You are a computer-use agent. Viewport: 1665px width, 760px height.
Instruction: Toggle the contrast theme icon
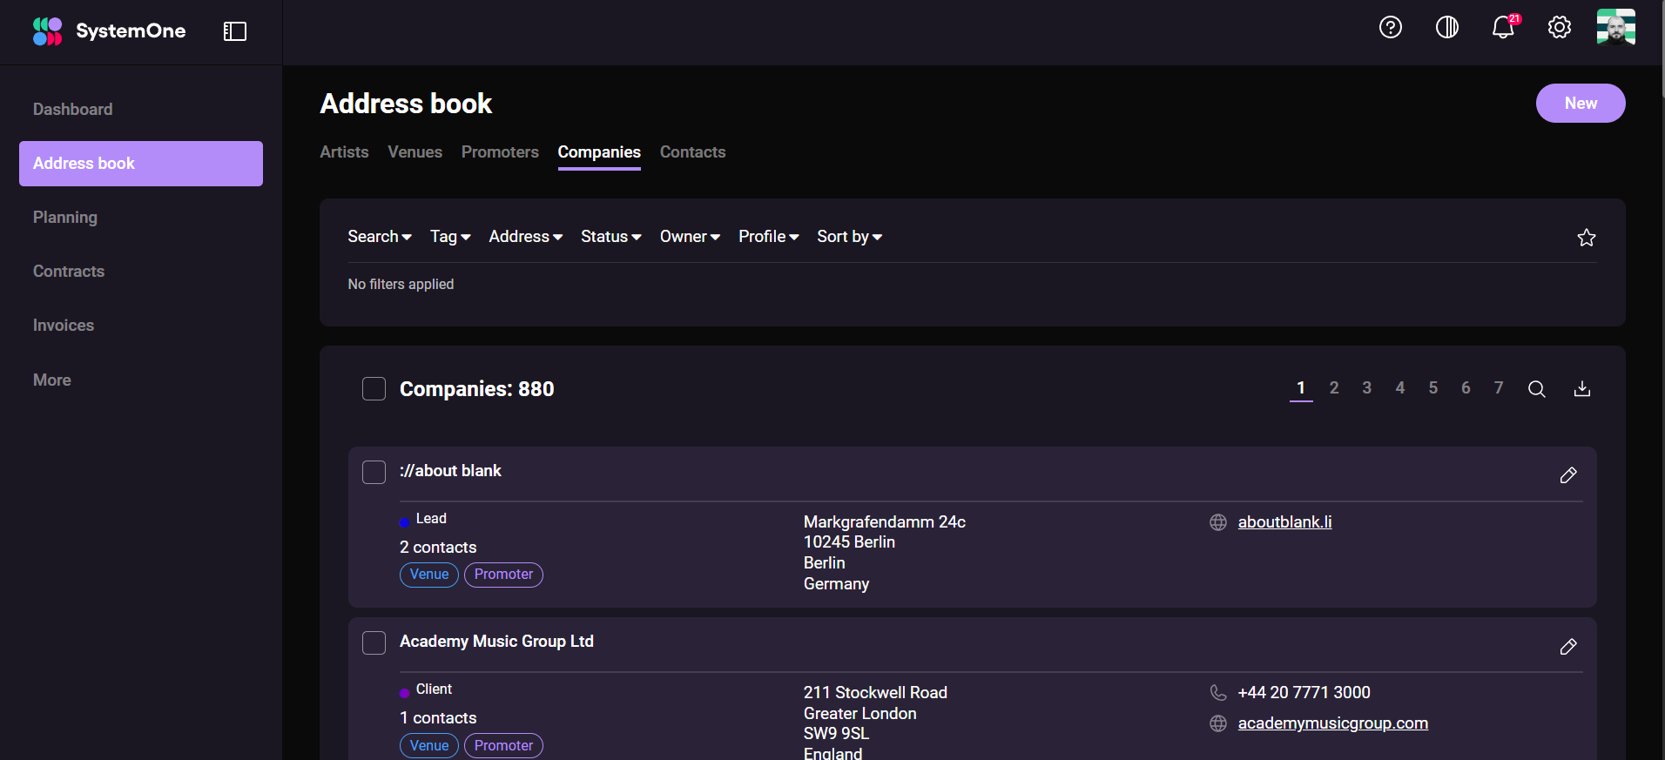pos(1447,27)
